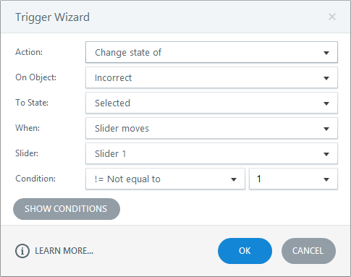The width and height of the screenshot is (351, 277).
Task: Close the Trigger Wizard dialog
Action: point(332,17)
